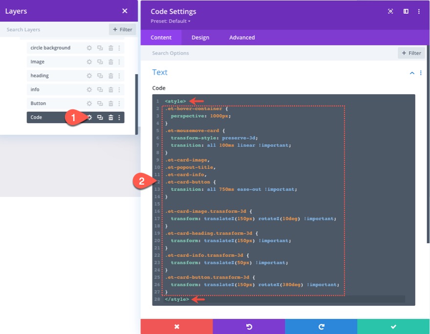The width and height of the screenshot is (430, 334).
Task: Click code line with rotateX(380deg)
Action: point(255,285)
